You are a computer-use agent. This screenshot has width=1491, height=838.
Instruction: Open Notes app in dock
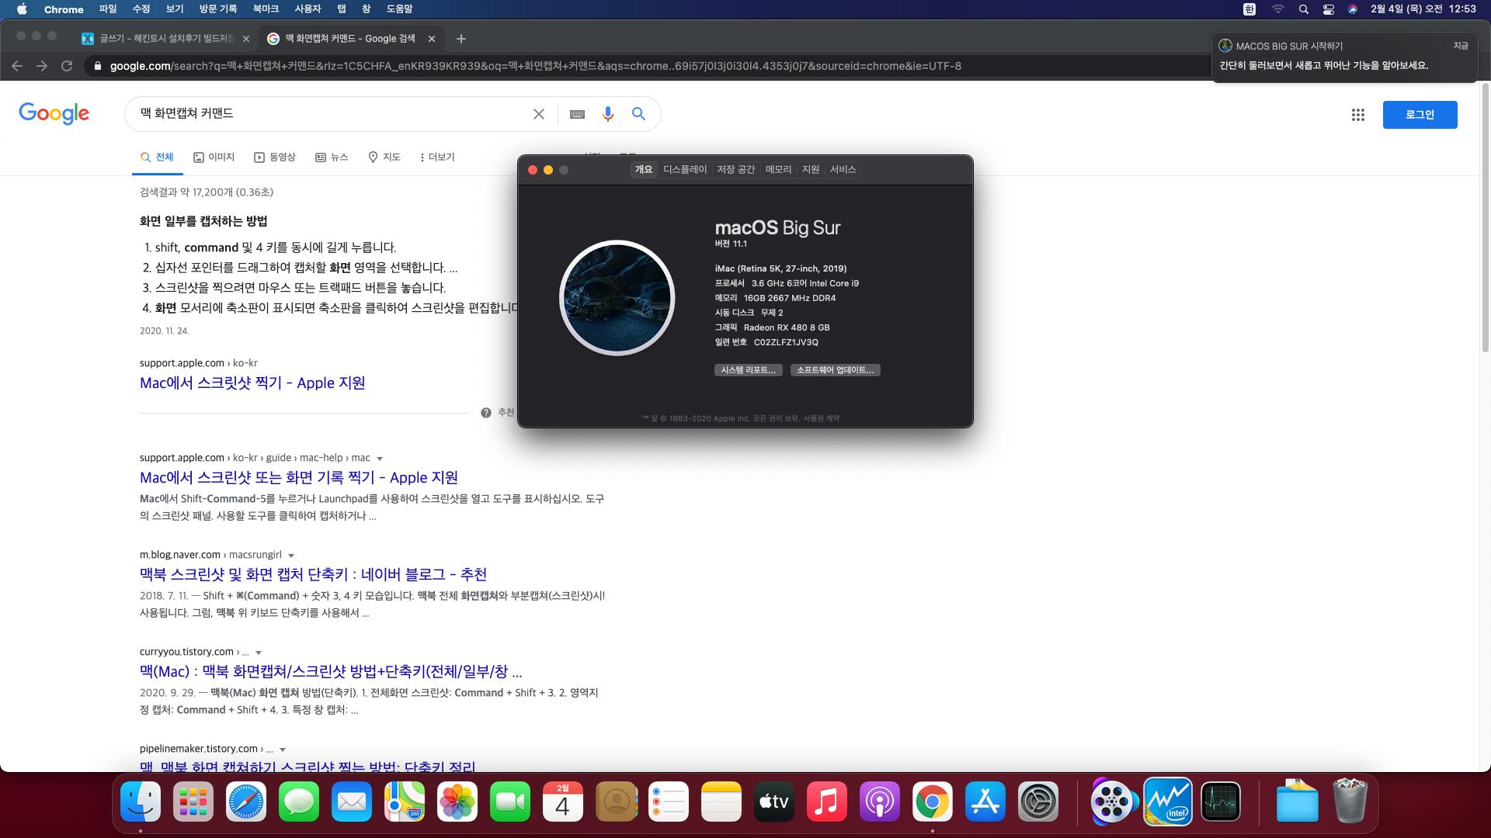(721, 802)
